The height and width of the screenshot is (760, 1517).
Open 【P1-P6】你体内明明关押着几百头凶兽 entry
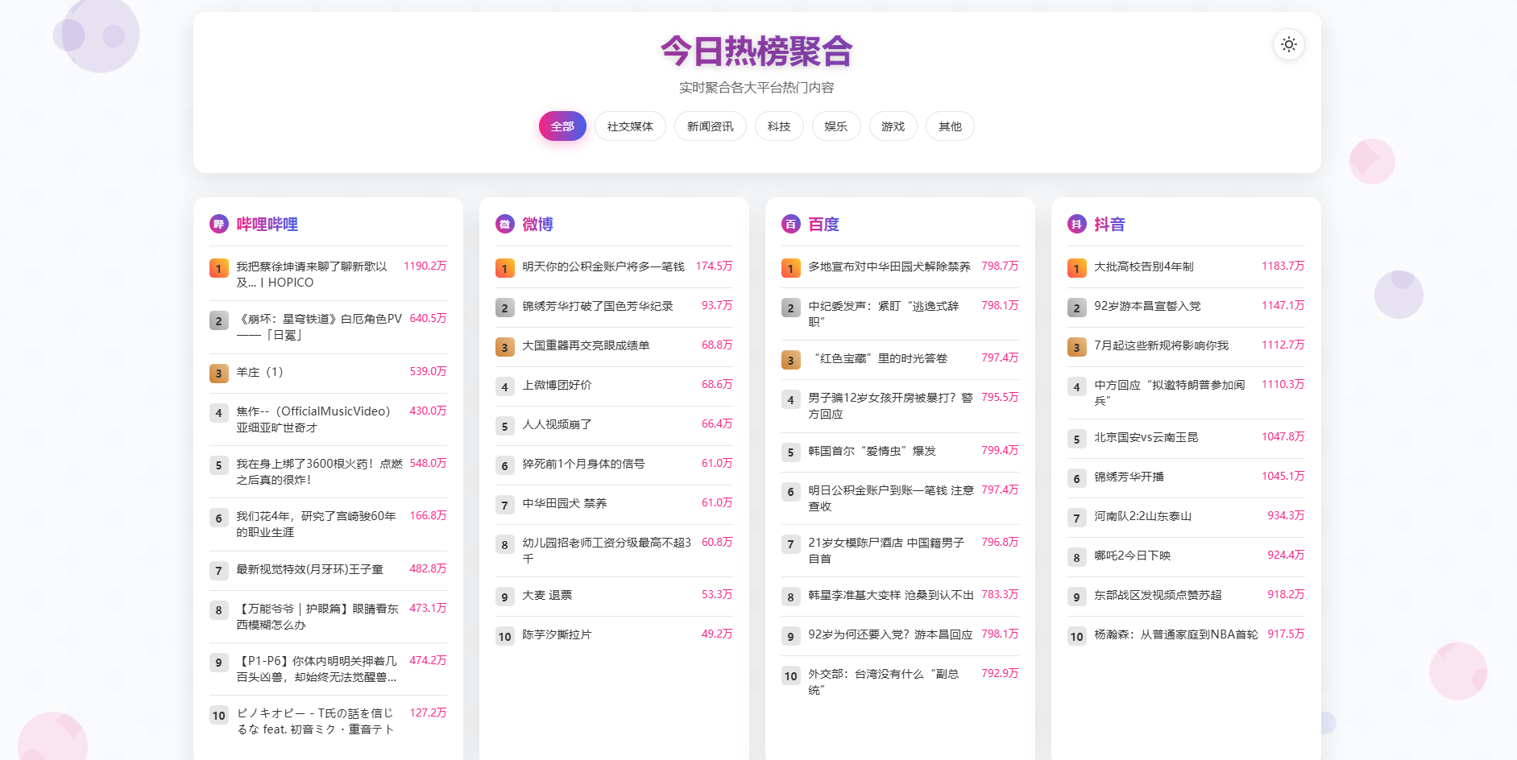tap(317, 669)
